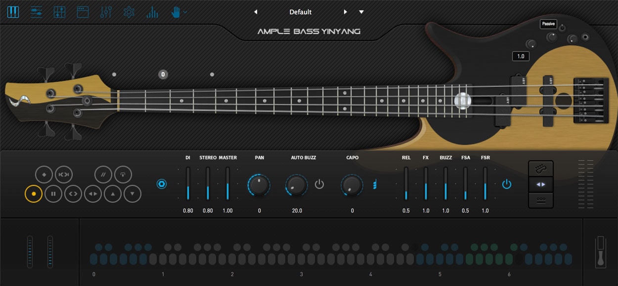Open the grid mixer panel icon
Viewport: 618px width, 286px height.
point(59,12)
